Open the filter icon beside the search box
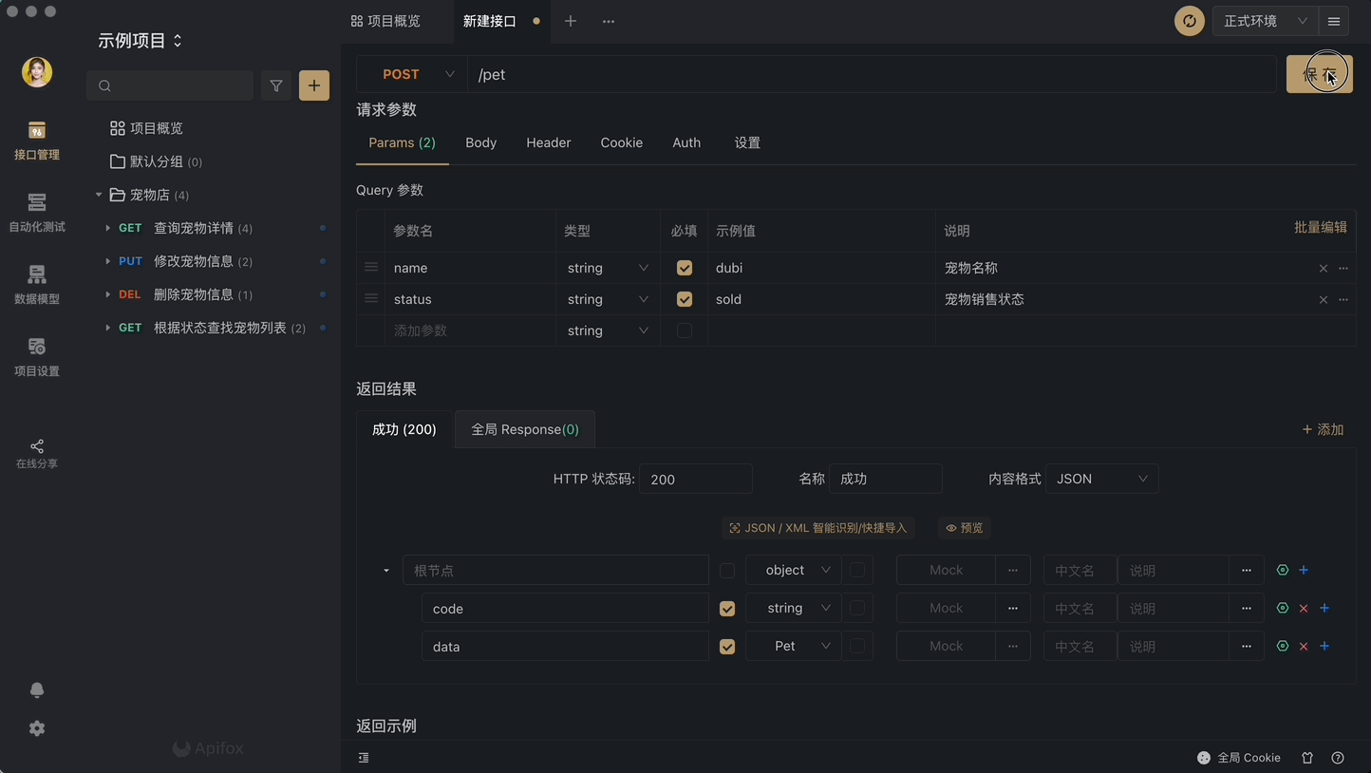The width and height of the screenshot is (1371, 773). tap(275, 85)
